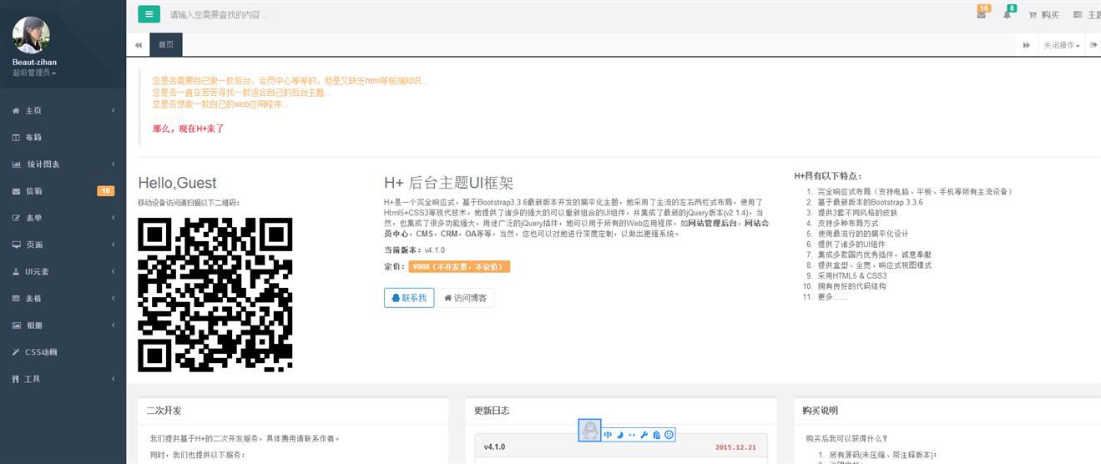Open the 布局 sidebar item
This screenshot has width=1101, height=464.
[63, 137]
